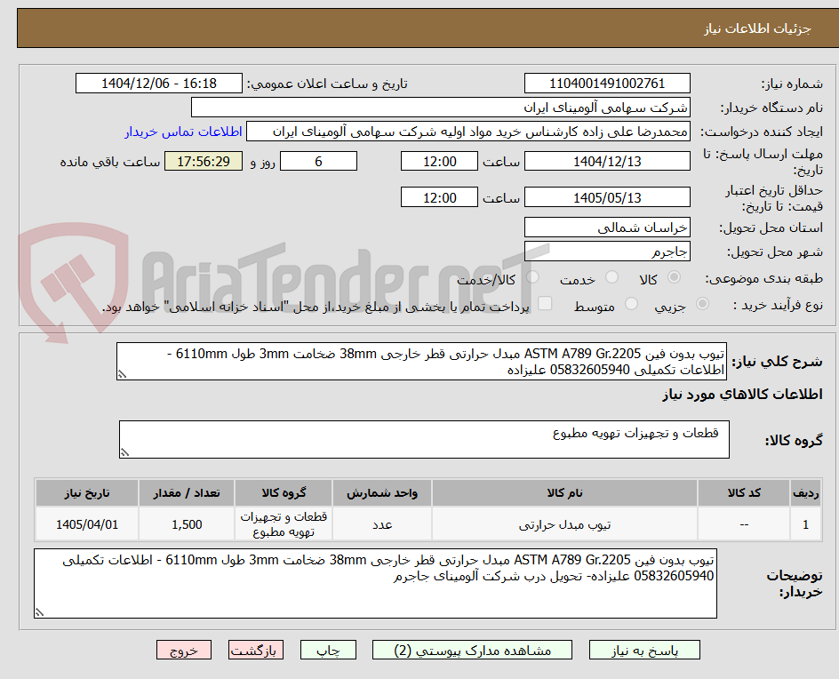This screenshot has height=679, width=839.
Task: Click the توضیحات خریدار textarea
Action: [376, 583]
